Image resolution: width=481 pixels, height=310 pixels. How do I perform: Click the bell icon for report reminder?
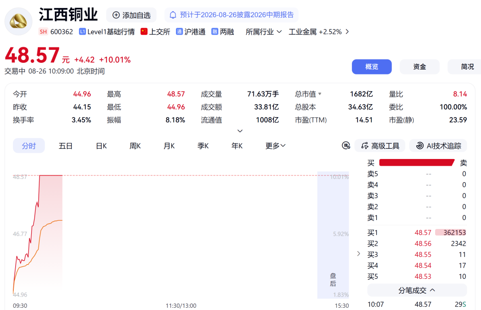tap(173, 15)
